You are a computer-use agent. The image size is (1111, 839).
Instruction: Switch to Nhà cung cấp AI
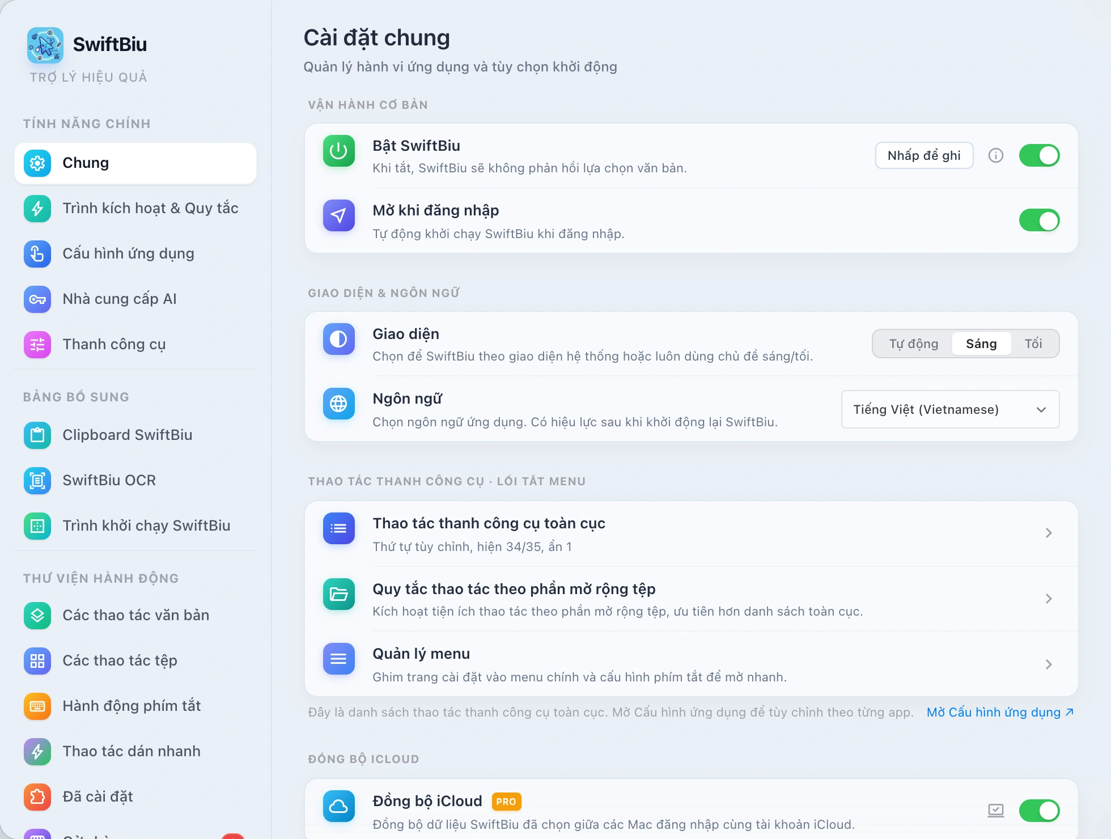135,299
